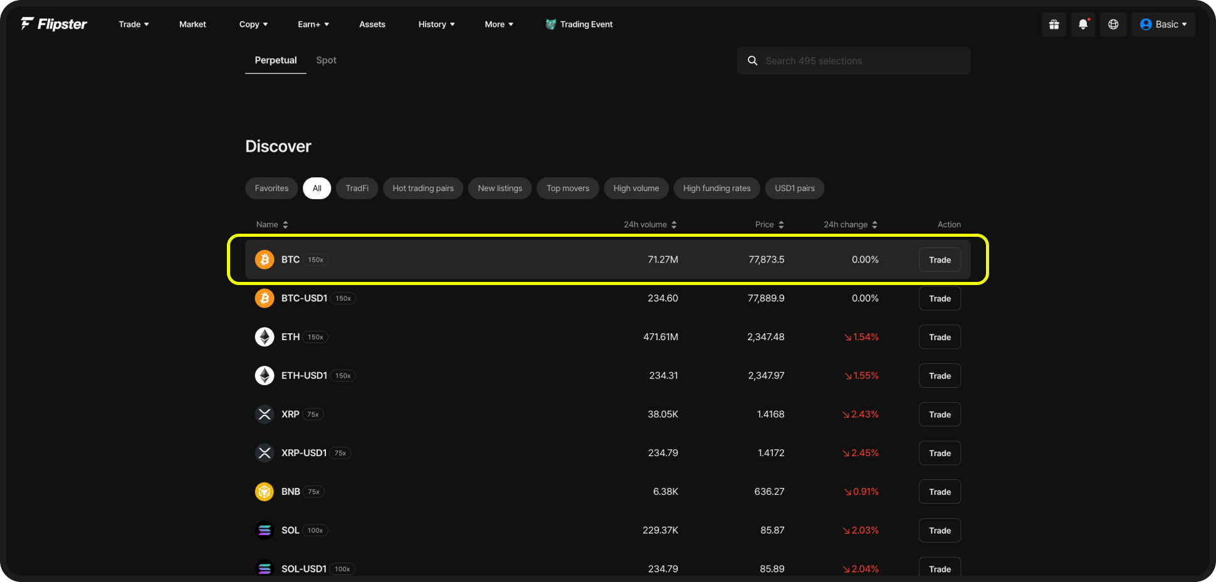Select the Hot trading pairs filter
The image size is (1216, 582).
click(x=423, y=189)
